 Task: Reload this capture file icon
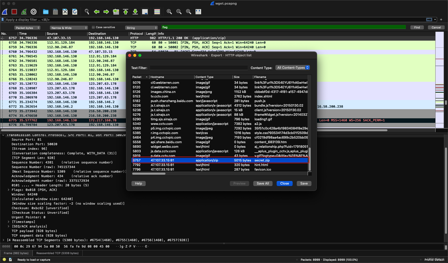[75, 12]
